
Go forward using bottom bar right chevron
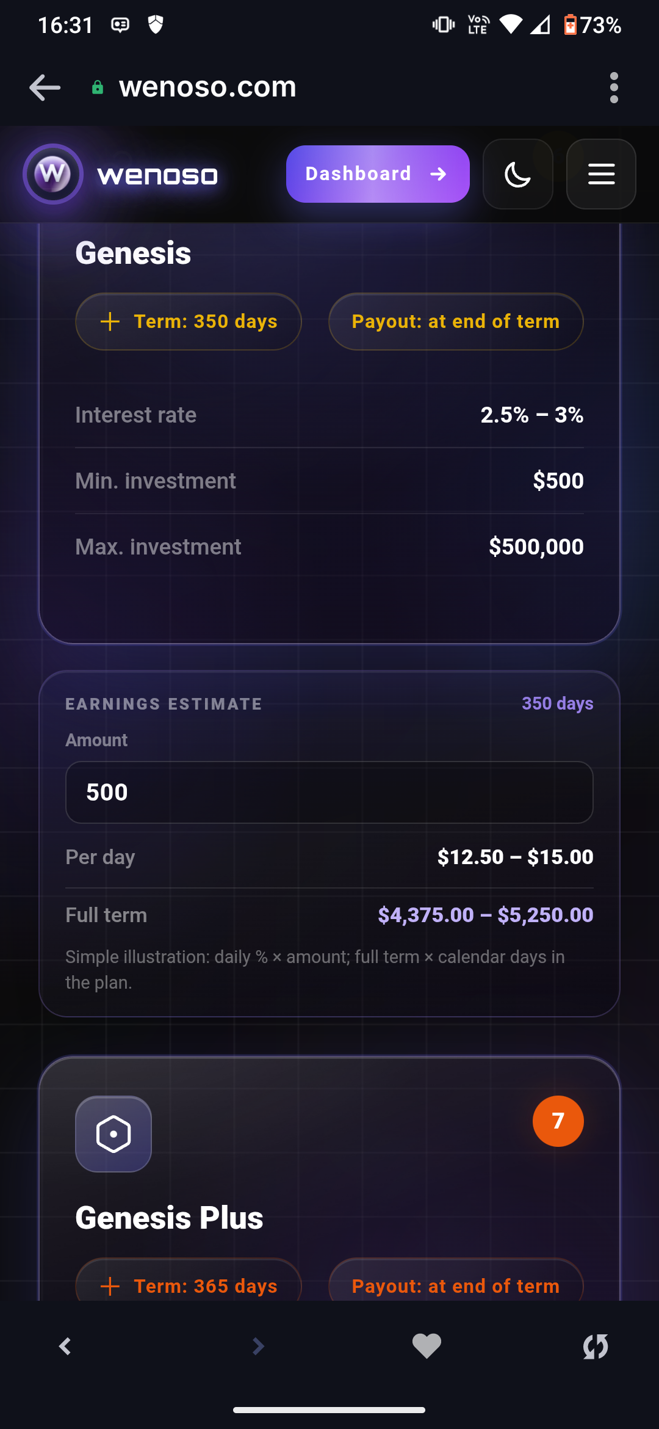258,1346
